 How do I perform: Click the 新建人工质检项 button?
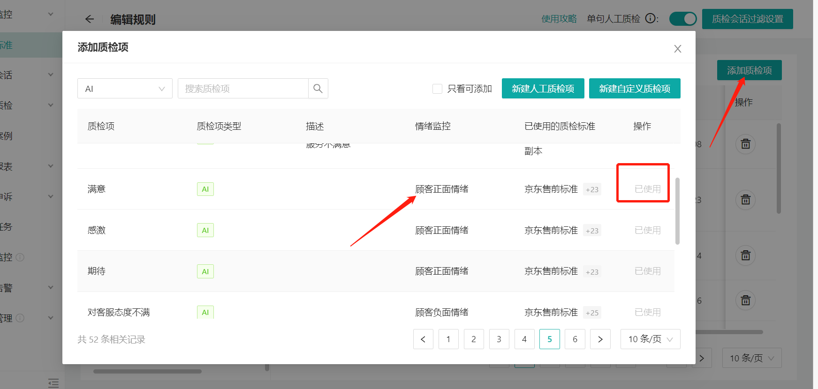[543, 89]
